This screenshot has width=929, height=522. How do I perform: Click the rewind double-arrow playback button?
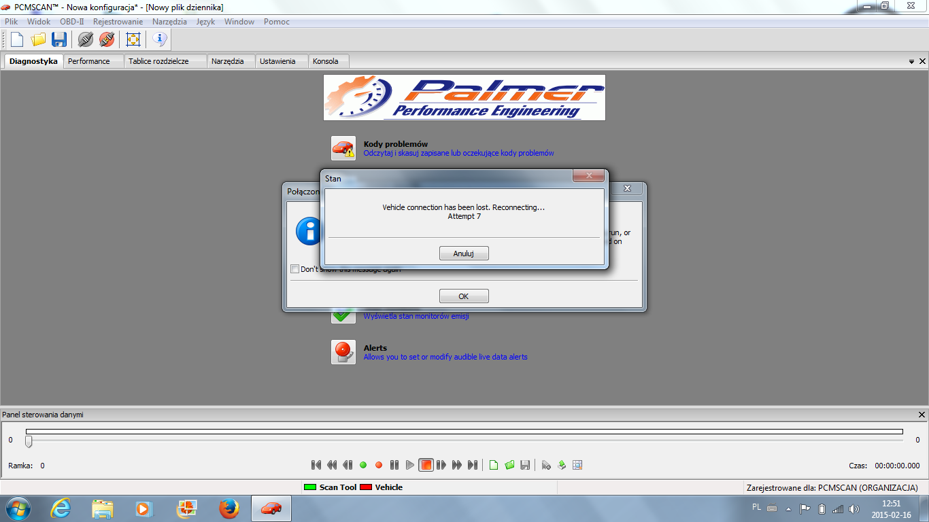pos(332,465)
